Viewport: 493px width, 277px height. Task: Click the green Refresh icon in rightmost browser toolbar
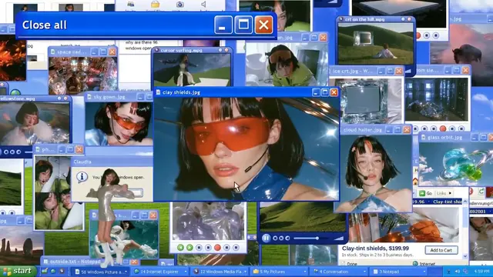[481, 192]
